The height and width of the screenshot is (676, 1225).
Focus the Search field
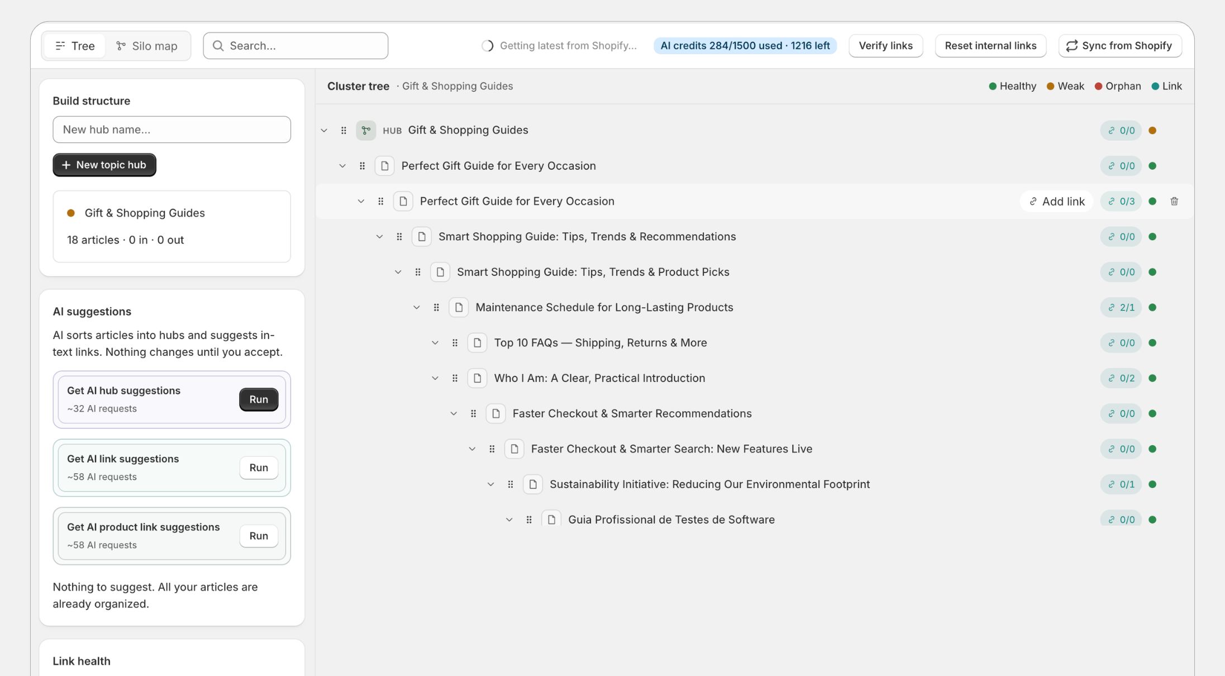[x=295, y=46]
